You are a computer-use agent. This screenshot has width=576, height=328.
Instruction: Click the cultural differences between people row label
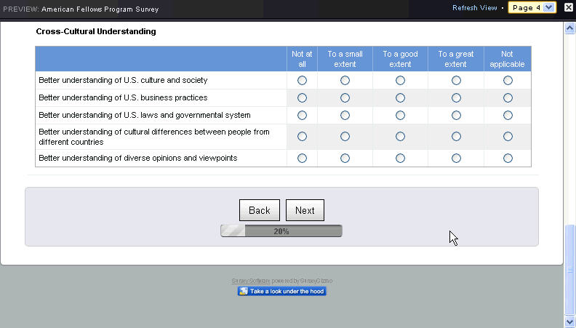tap(154, 137)
